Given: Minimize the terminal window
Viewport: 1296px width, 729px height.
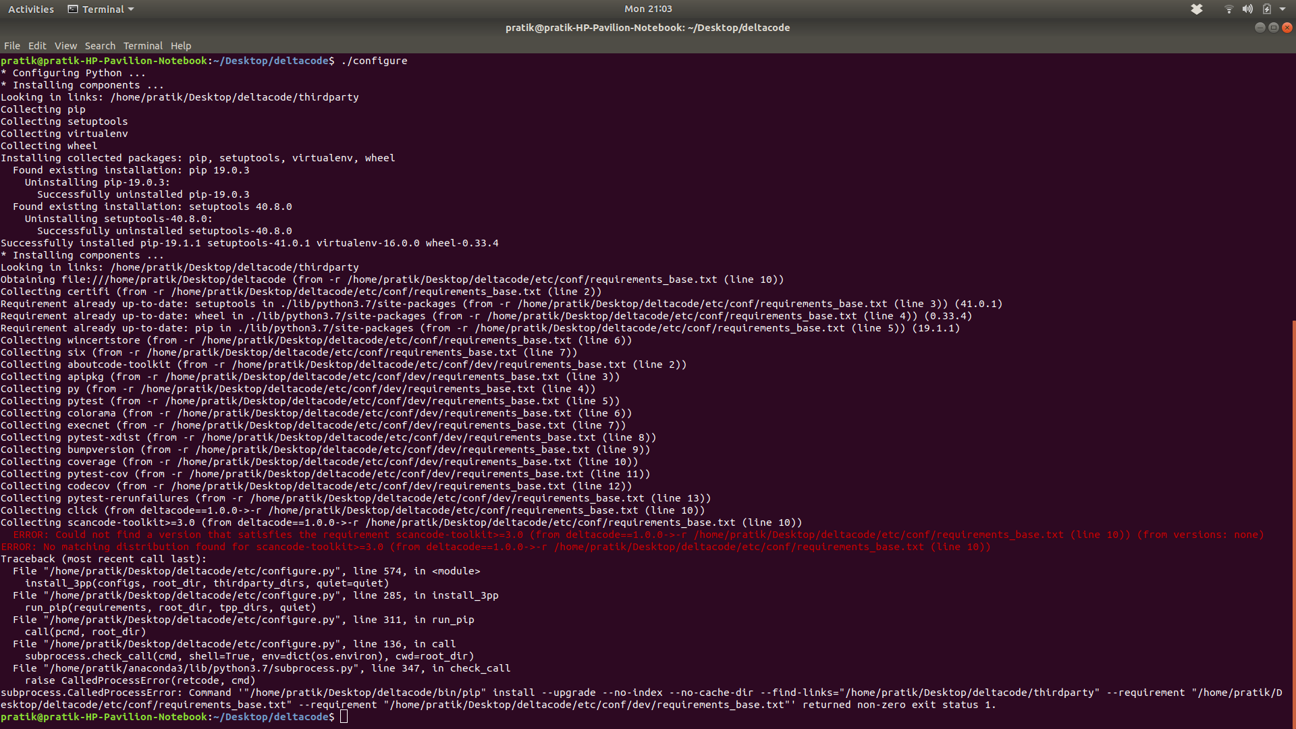Looking at the screenshot, I should coord(1260,28).
